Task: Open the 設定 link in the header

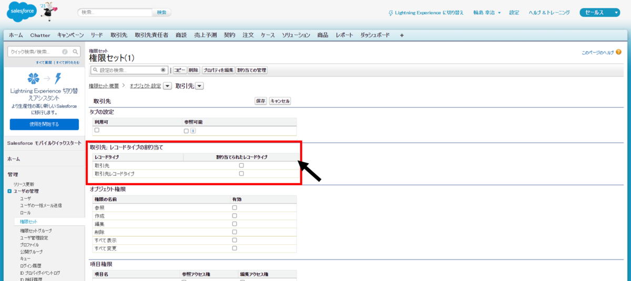Action: point(514,13)
